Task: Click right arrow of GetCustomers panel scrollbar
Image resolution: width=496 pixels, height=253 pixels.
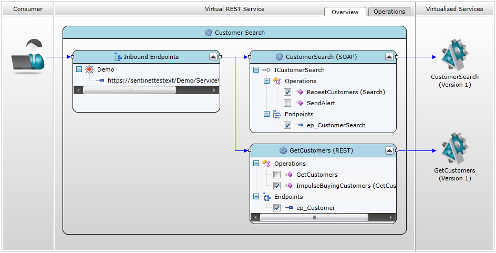Action: [390, 217]
